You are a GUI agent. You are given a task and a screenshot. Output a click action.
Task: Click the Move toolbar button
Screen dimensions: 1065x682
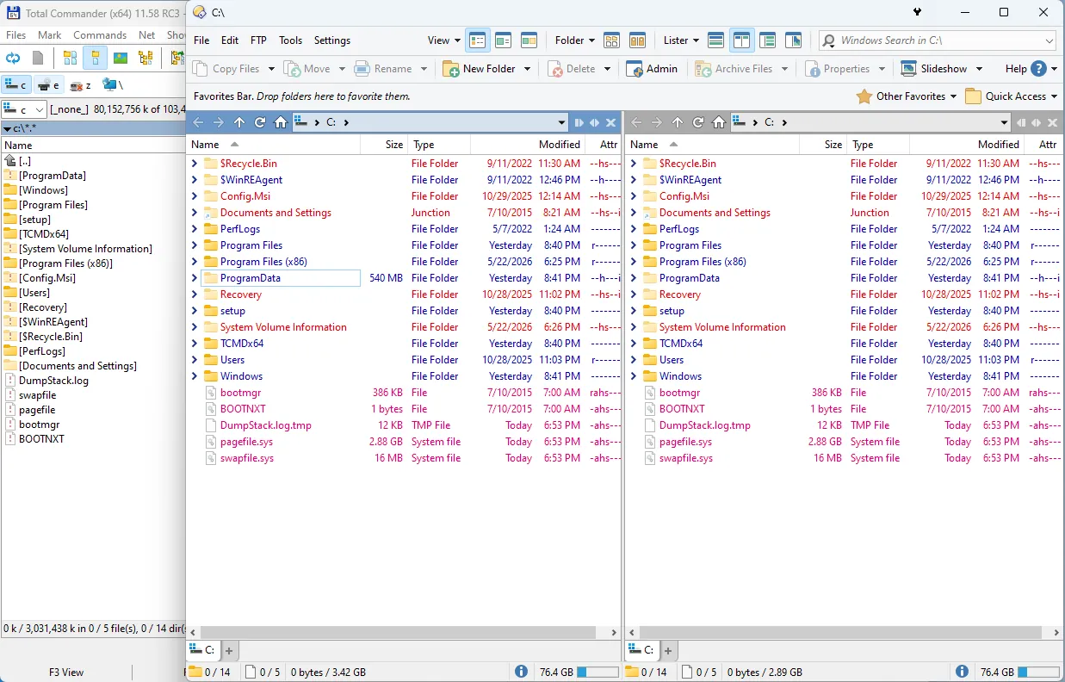[308, 69]
